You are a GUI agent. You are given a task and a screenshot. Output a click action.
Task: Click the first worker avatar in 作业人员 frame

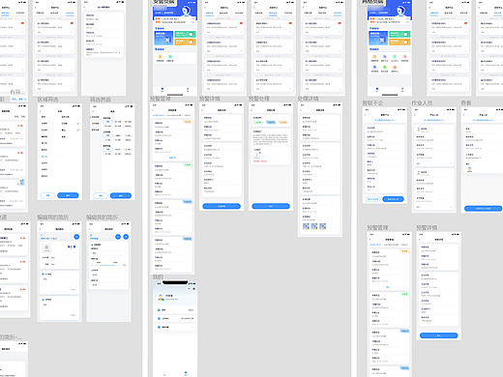click(419, 130)
